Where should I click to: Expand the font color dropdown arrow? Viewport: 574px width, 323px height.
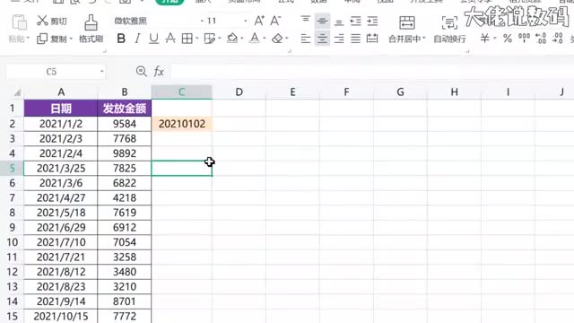tap(265, 39)
